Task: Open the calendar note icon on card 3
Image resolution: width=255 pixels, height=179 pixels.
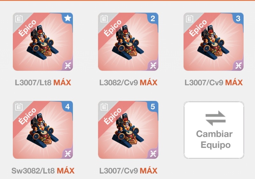Action: click(189, 19)
